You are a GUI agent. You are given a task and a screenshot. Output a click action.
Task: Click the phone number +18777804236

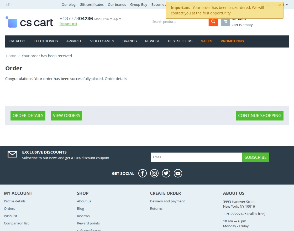(x=76, y=19)
